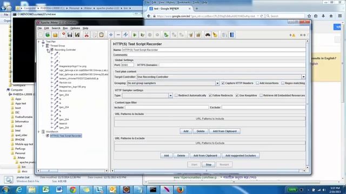Open the Run menu in JMeter
The width and height of the screenshot is (346, 194).
pos(65,29)
